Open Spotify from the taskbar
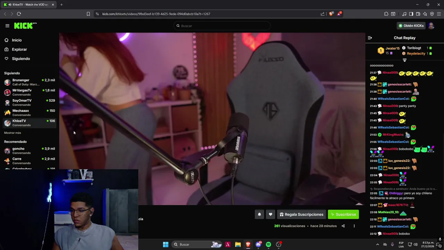This screenshot has width=444, height=250. 268,244
